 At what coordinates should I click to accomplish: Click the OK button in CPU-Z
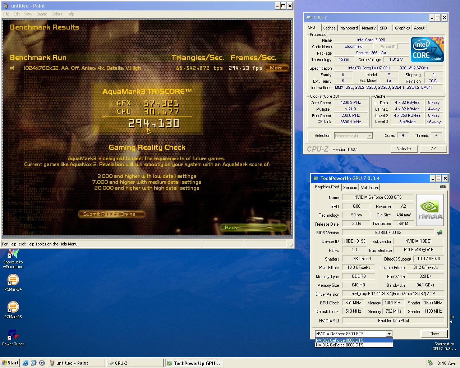click(x=433, y=149)
